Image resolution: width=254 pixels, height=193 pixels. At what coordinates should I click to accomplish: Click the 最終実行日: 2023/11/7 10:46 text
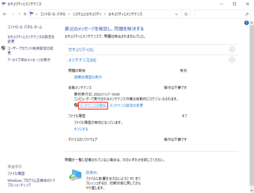click(97, 94)
